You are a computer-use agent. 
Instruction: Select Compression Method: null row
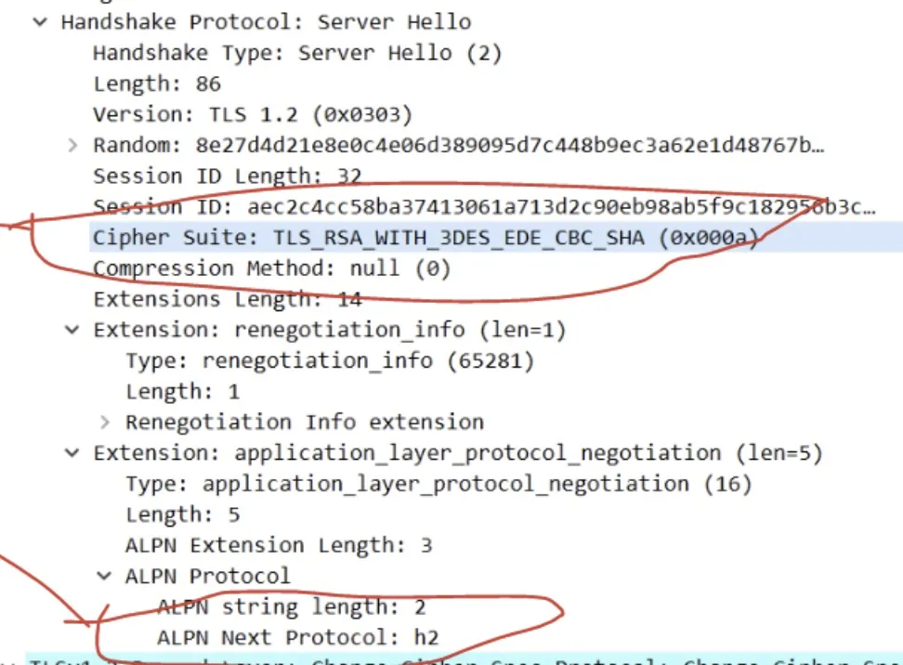pyautogui.click(x=272, y=268)
